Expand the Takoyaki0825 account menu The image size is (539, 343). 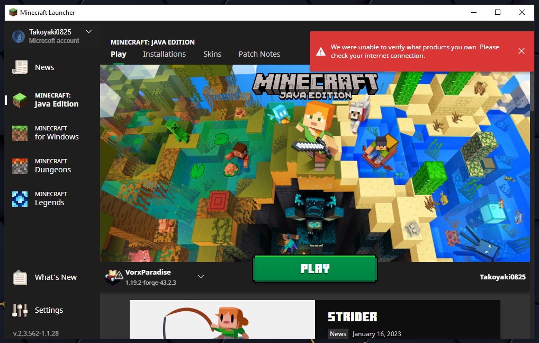89,32
